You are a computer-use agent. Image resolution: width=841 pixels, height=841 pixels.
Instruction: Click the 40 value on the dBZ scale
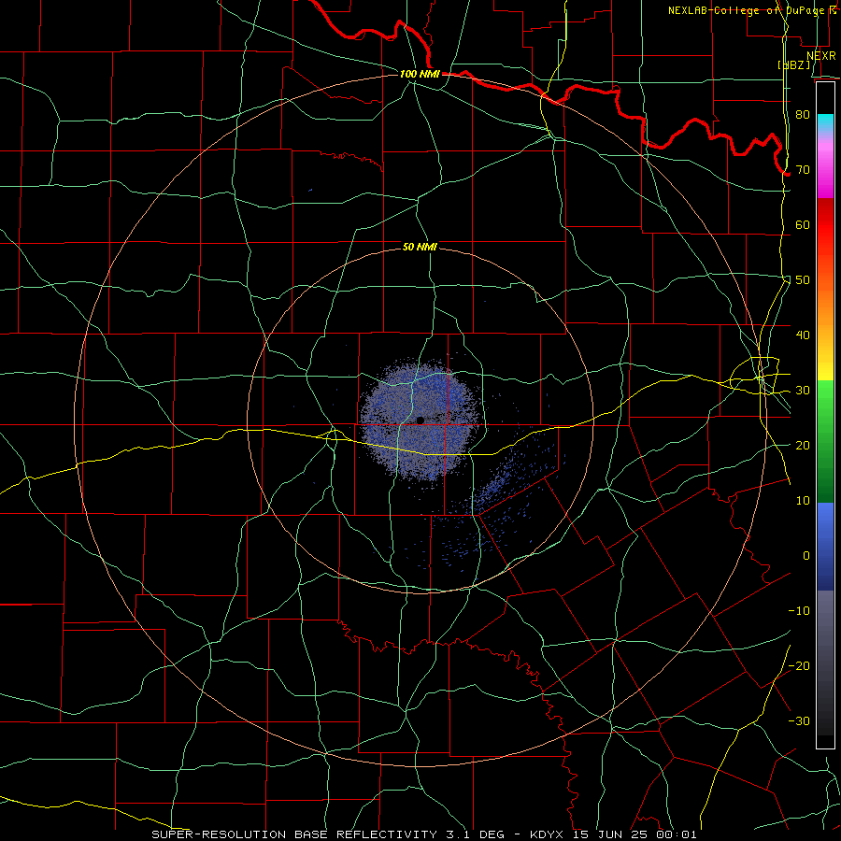coord(803,335)
